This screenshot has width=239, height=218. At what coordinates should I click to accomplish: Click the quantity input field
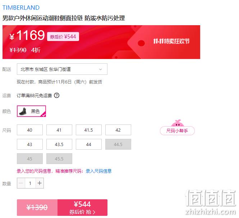pos(30,183)
